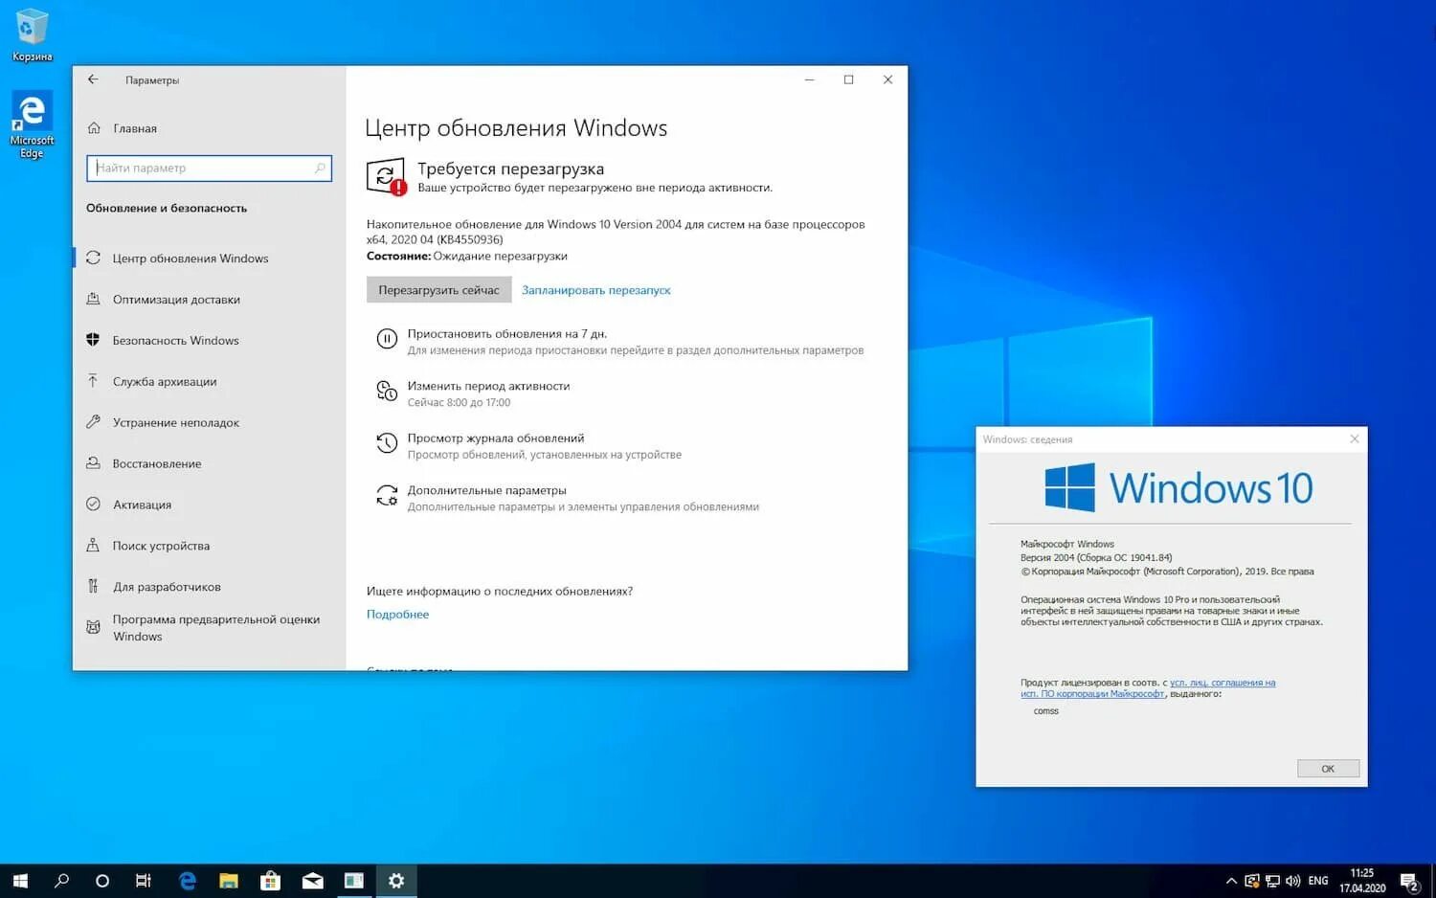
Task: Open Microsoft Store from taskbar
Action: tap(271, 881)
